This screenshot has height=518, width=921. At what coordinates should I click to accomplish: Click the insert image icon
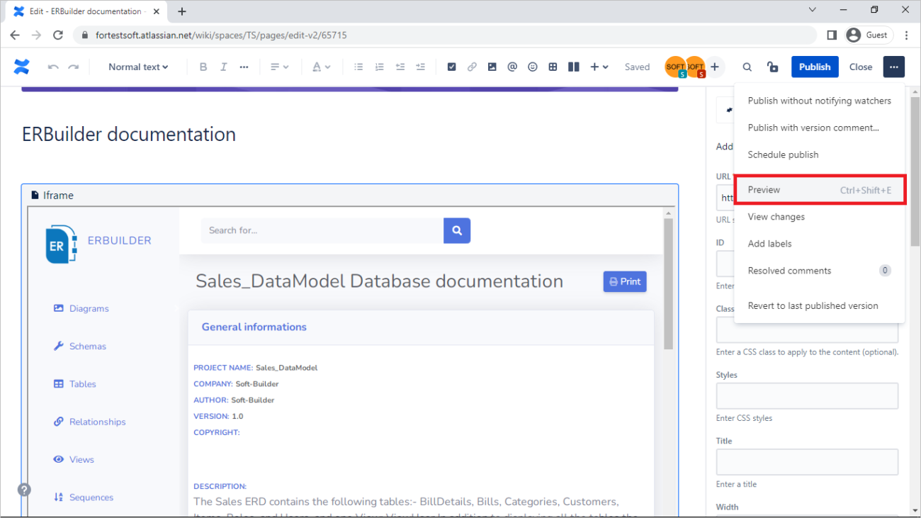pos(492,67)
